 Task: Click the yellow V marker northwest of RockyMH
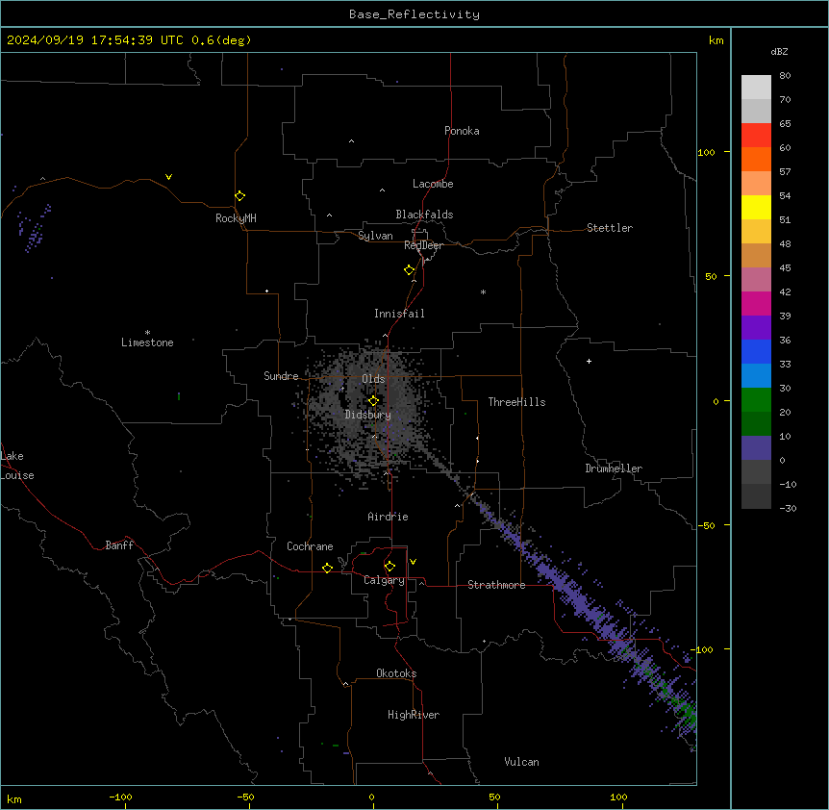168,177
